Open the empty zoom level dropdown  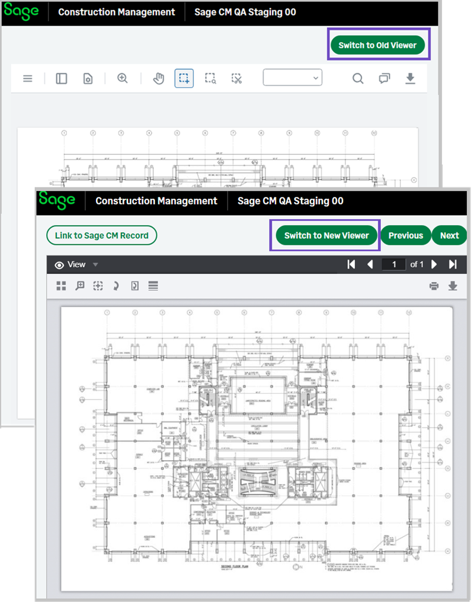pyautogui.click(x=292, y=77)
